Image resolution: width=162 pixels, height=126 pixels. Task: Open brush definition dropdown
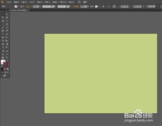[70, 6]
